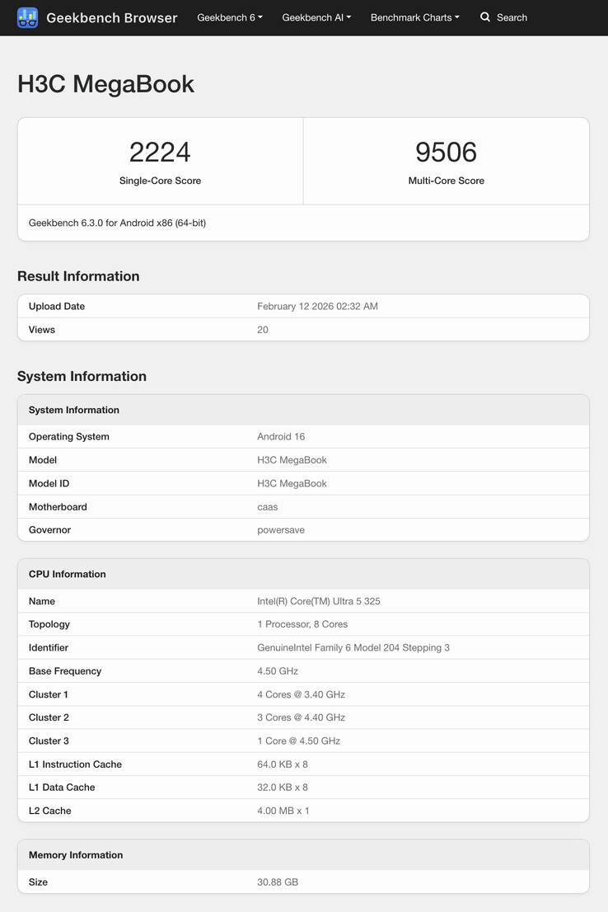Click the multi-core score 9506
608x912 pixels.
coord(446,152)
